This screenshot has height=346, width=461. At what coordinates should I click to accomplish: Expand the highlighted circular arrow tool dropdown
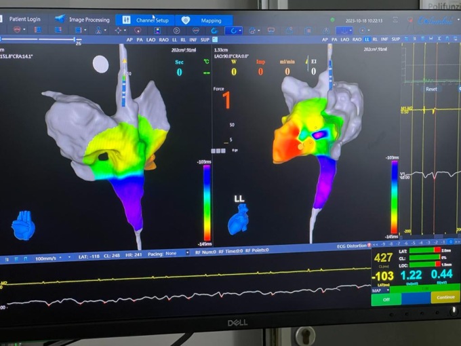pyautogui.click(x=240, y=31)
